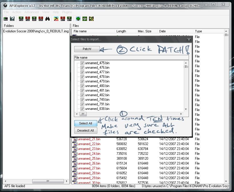Toggle the unnamed_482.bin checkbox

pos(82,95)
